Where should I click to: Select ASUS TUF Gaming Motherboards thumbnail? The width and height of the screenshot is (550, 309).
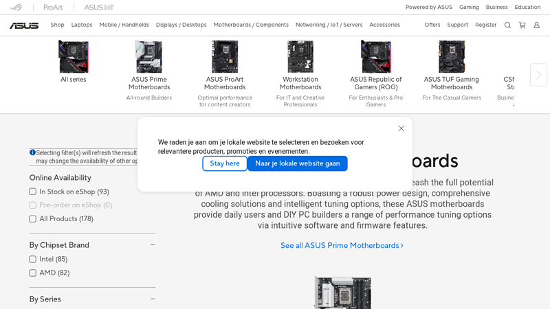(x=452, y=57)
